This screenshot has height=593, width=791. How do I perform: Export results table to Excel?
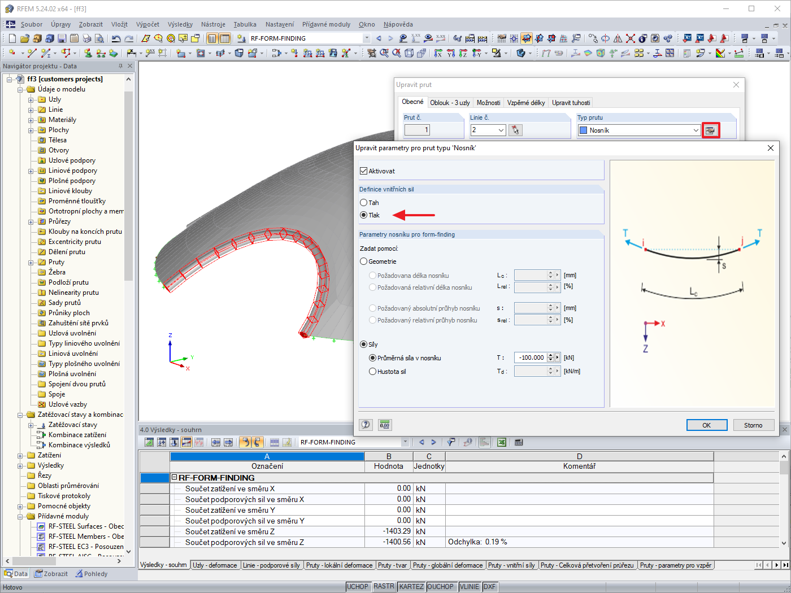pyautogui.click(x=501, y=442)
